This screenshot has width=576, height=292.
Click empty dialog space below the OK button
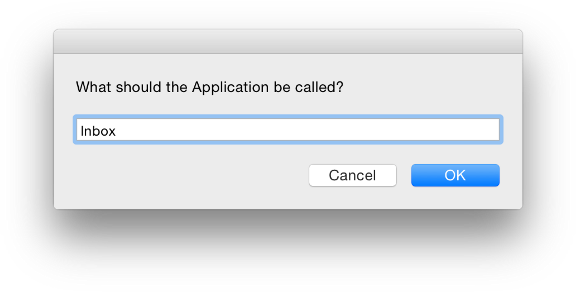pyautogui.click(x=455, y=199)
